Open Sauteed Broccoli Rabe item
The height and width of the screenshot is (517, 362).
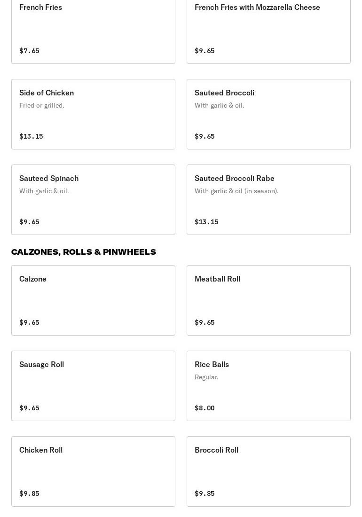click(235, 179)
